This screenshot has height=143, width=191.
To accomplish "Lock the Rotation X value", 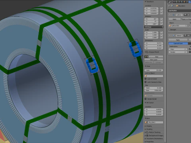I will pos(162,19).
